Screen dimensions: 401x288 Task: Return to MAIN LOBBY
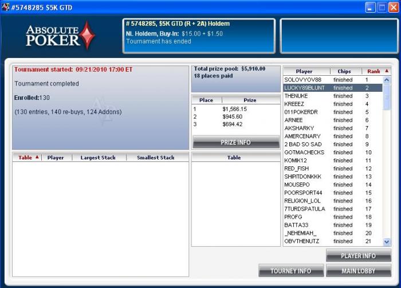point(358,271)
